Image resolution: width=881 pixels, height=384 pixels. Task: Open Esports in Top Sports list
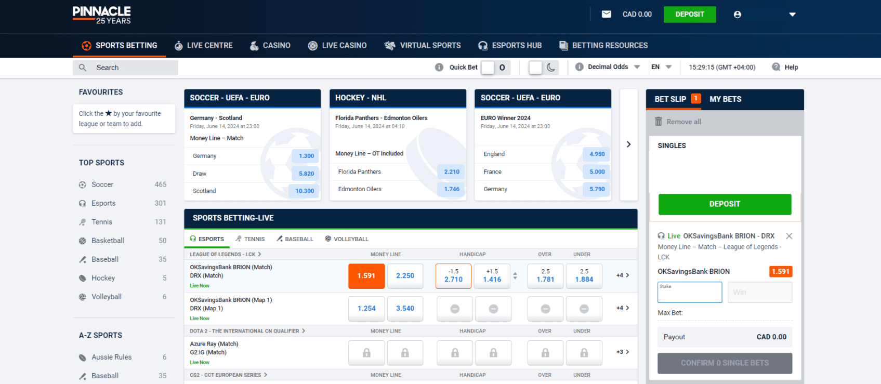pyautogui.click(x=103, y=203)
